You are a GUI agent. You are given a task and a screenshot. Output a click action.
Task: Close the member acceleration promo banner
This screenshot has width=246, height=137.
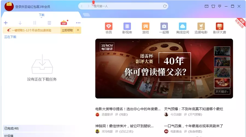[x=78, y=30]
